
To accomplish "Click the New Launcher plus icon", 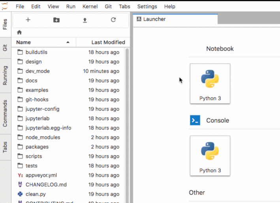I will coord(28,20).
